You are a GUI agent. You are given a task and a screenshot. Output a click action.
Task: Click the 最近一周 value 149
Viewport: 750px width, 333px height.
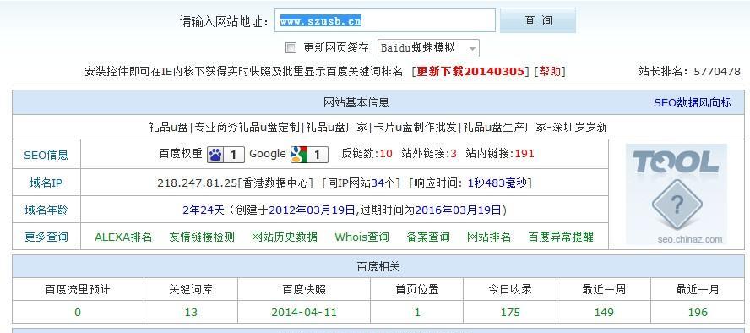(604, 313)
